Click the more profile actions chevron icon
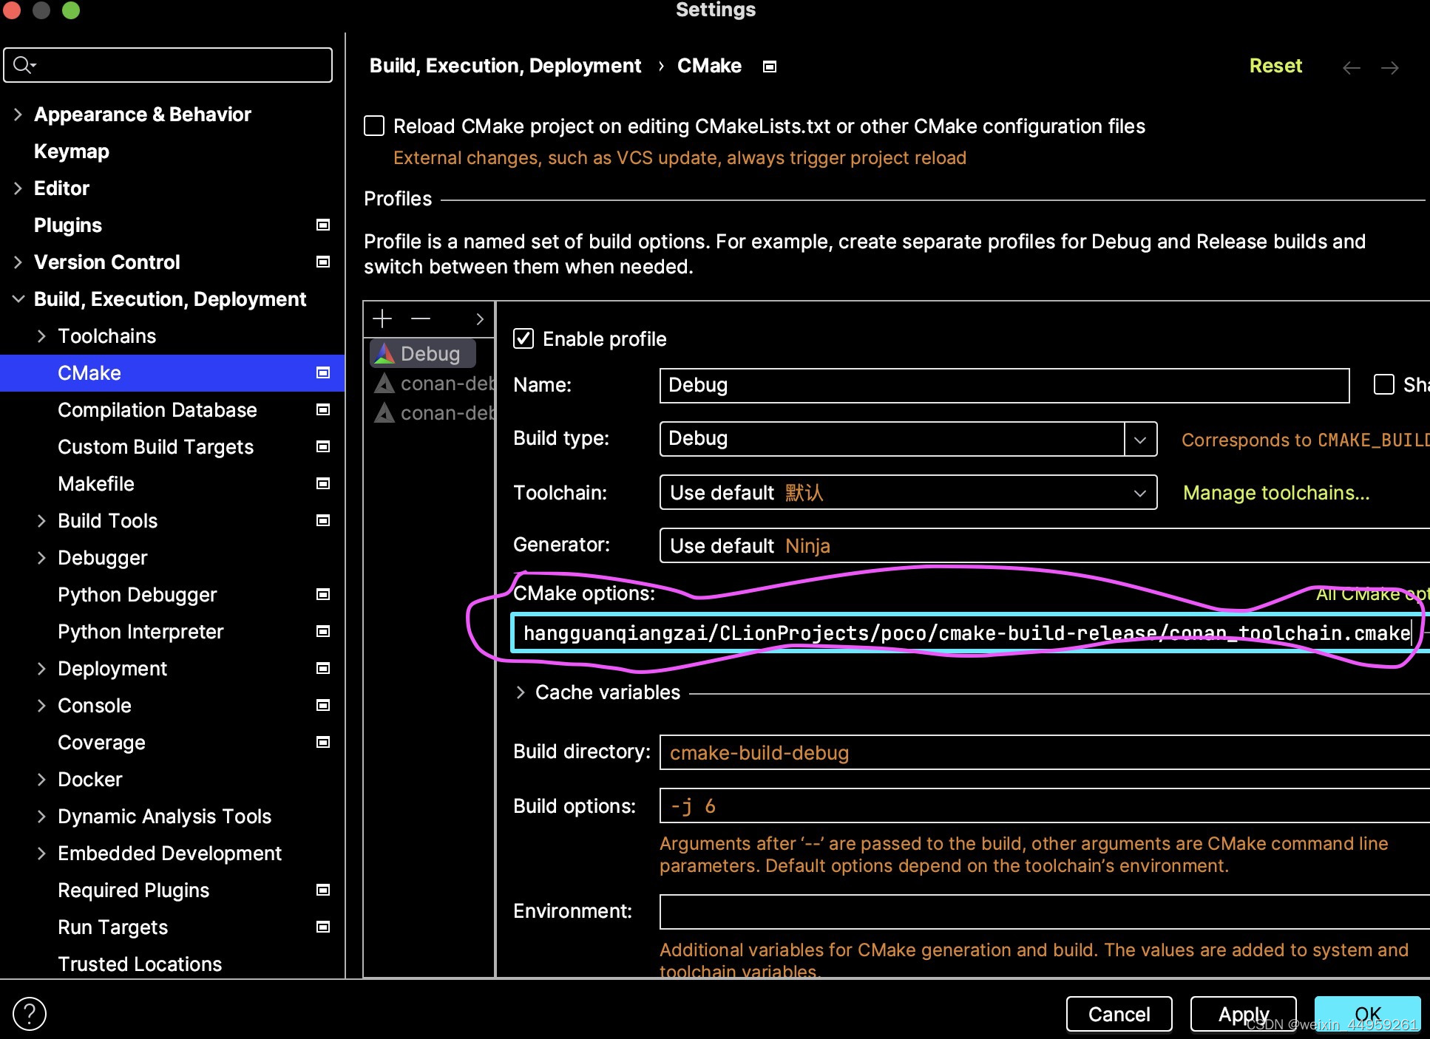Image resolution: width=1430 pixels, height=1039 pixels. [480, 319]
